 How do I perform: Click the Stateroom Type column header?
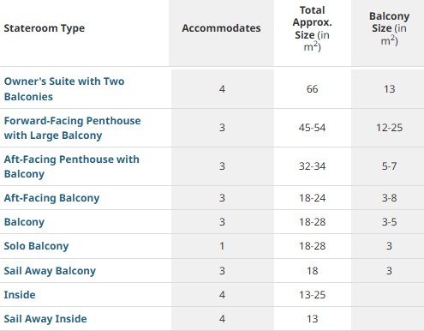pyautogui.click(x=45, y=28)
